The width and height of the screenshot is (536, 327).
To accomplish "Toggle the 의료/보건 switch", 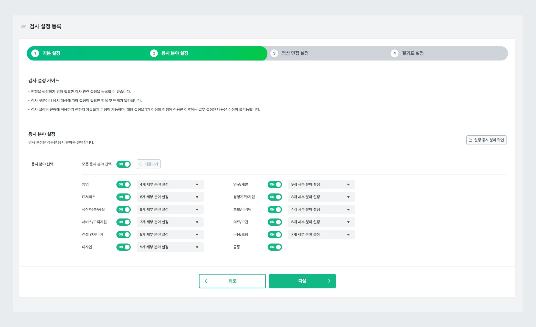I will tap(275, 222).
